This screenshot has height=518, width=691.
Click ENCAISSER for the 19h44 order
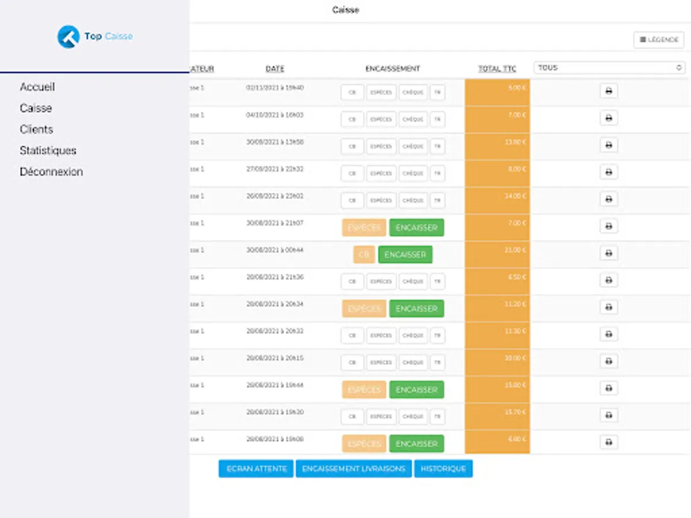pos(416,390)
